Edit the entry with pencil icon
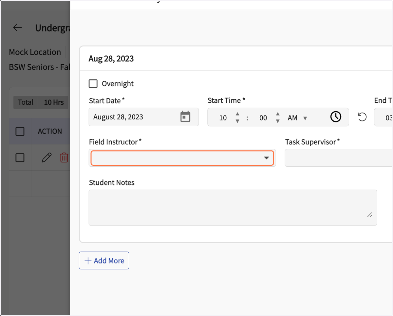The height and width of the screenshot is (316, 393). 47,158
